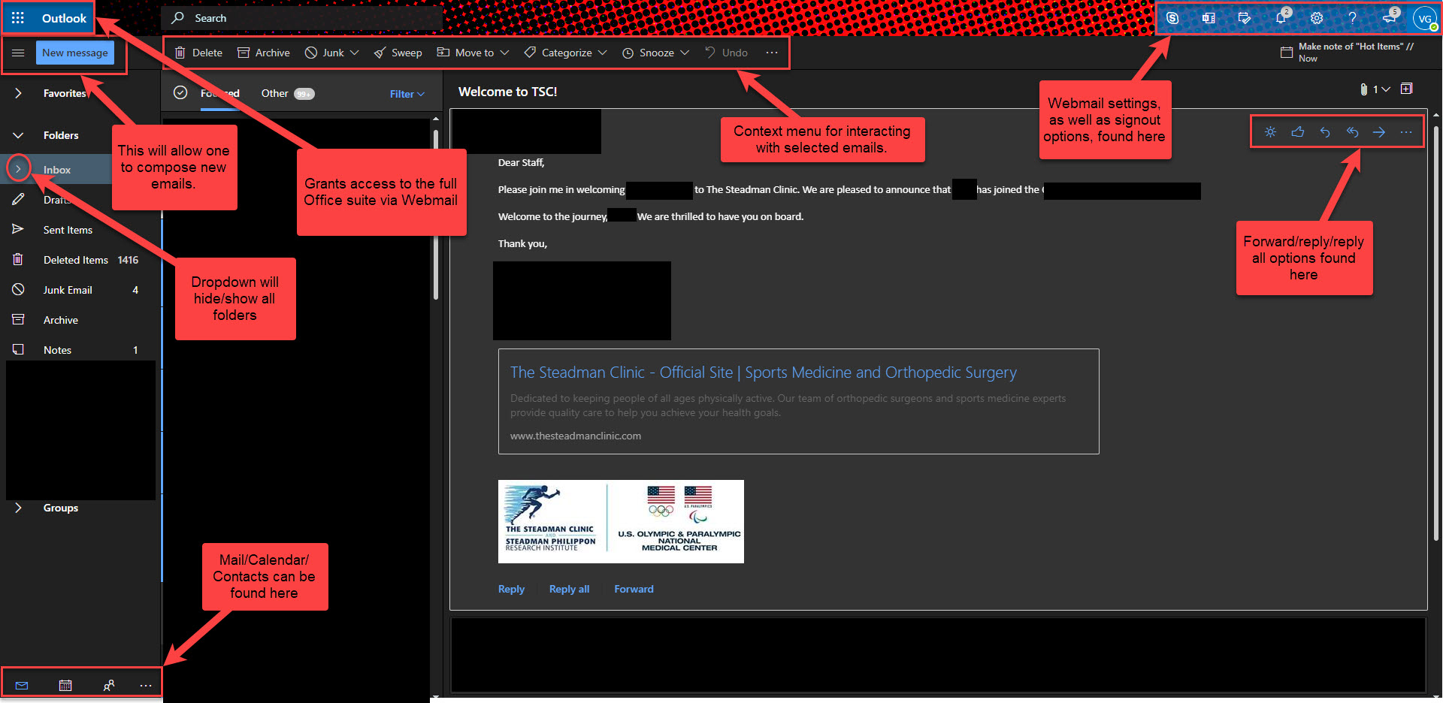The image size is (1443, 703).
Task: Open Outlook settings gear
Action: click(x=1317, y=18)
